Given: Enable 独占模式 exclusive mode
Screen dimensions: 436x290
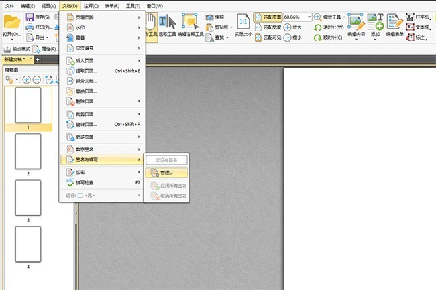Looking at the screenshot, I should tap(17, 49).
